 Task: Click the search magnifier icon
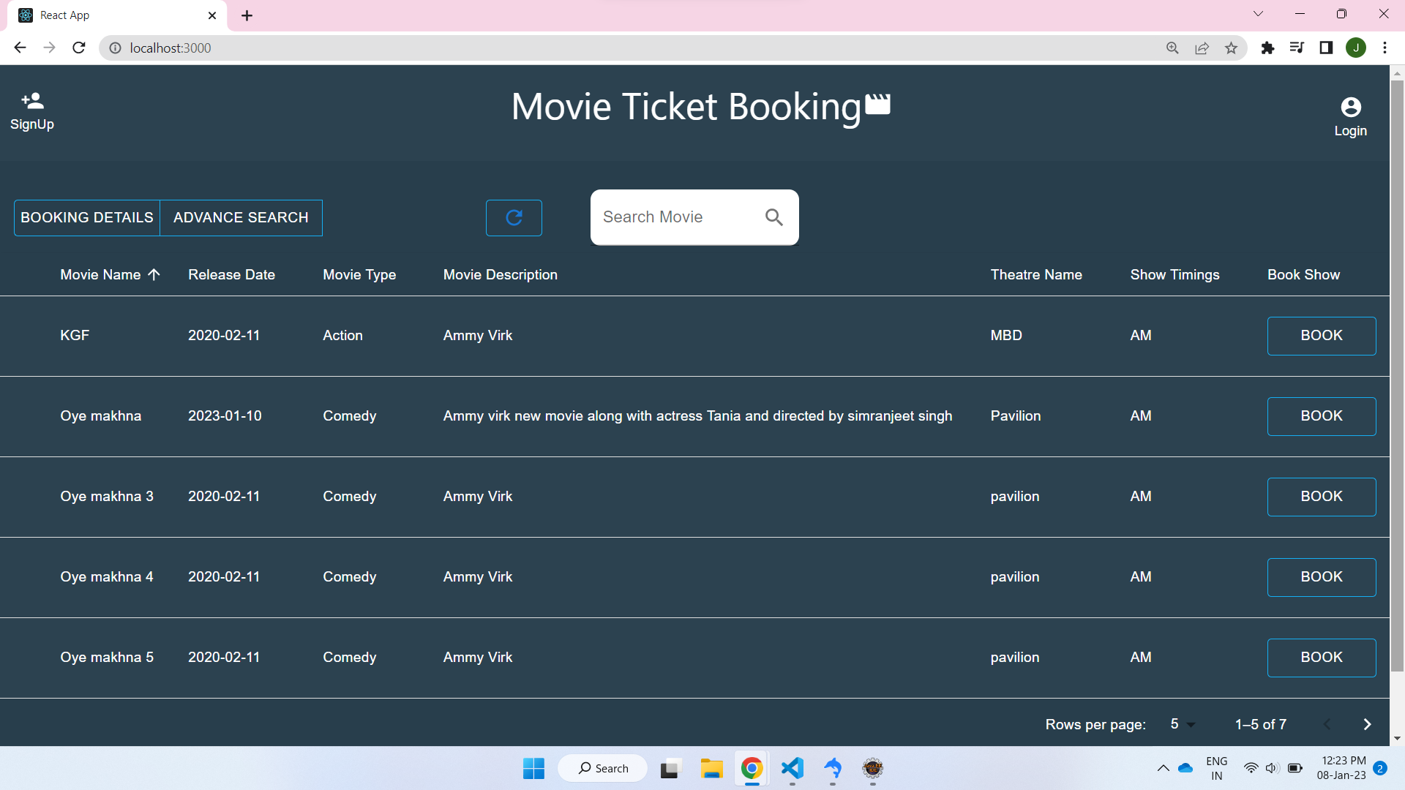point(773,217)
